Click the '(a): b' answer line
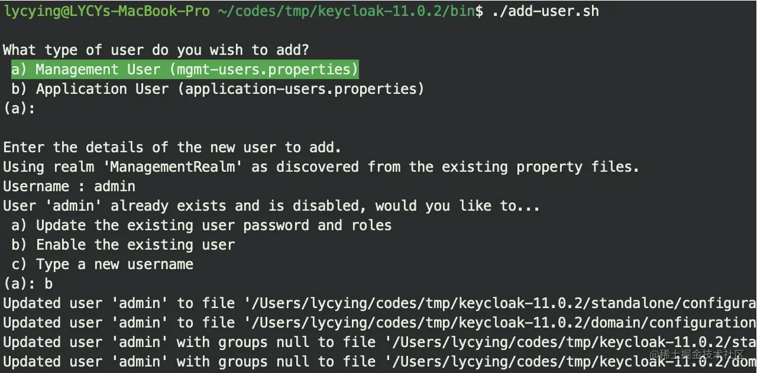Screen dimensions: 757x373 pos(28,284)
